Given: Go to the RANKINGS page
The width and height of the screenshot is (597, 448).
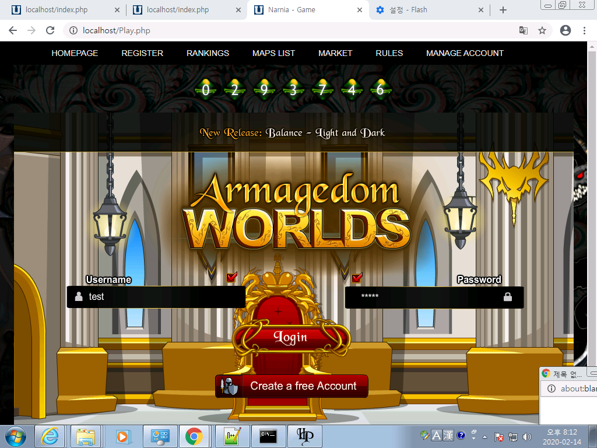Looking at the screenshot, I should tap(208, 53).
